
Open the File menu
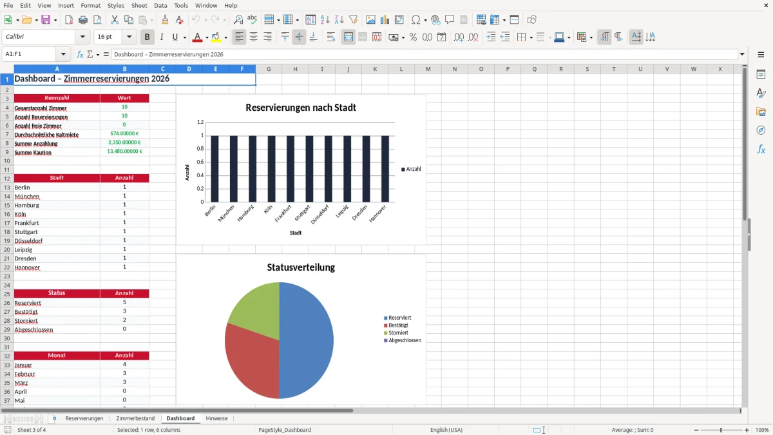pos(8,5)
